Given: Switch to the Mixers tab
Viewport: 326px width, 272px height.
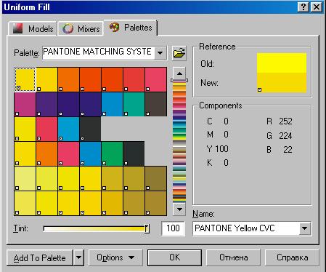Looking at the screenshot, I should tap(81, 29).
